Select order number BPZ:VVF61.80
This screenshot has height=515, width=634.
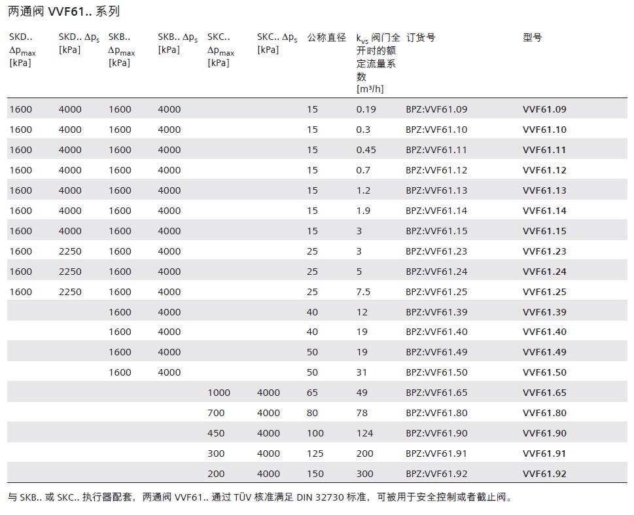coord(436,413)
